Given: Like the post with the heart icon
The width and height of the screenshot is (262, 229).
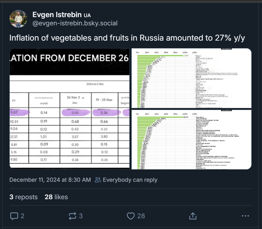Looking at the screenshot, I should tap(131, 216).
